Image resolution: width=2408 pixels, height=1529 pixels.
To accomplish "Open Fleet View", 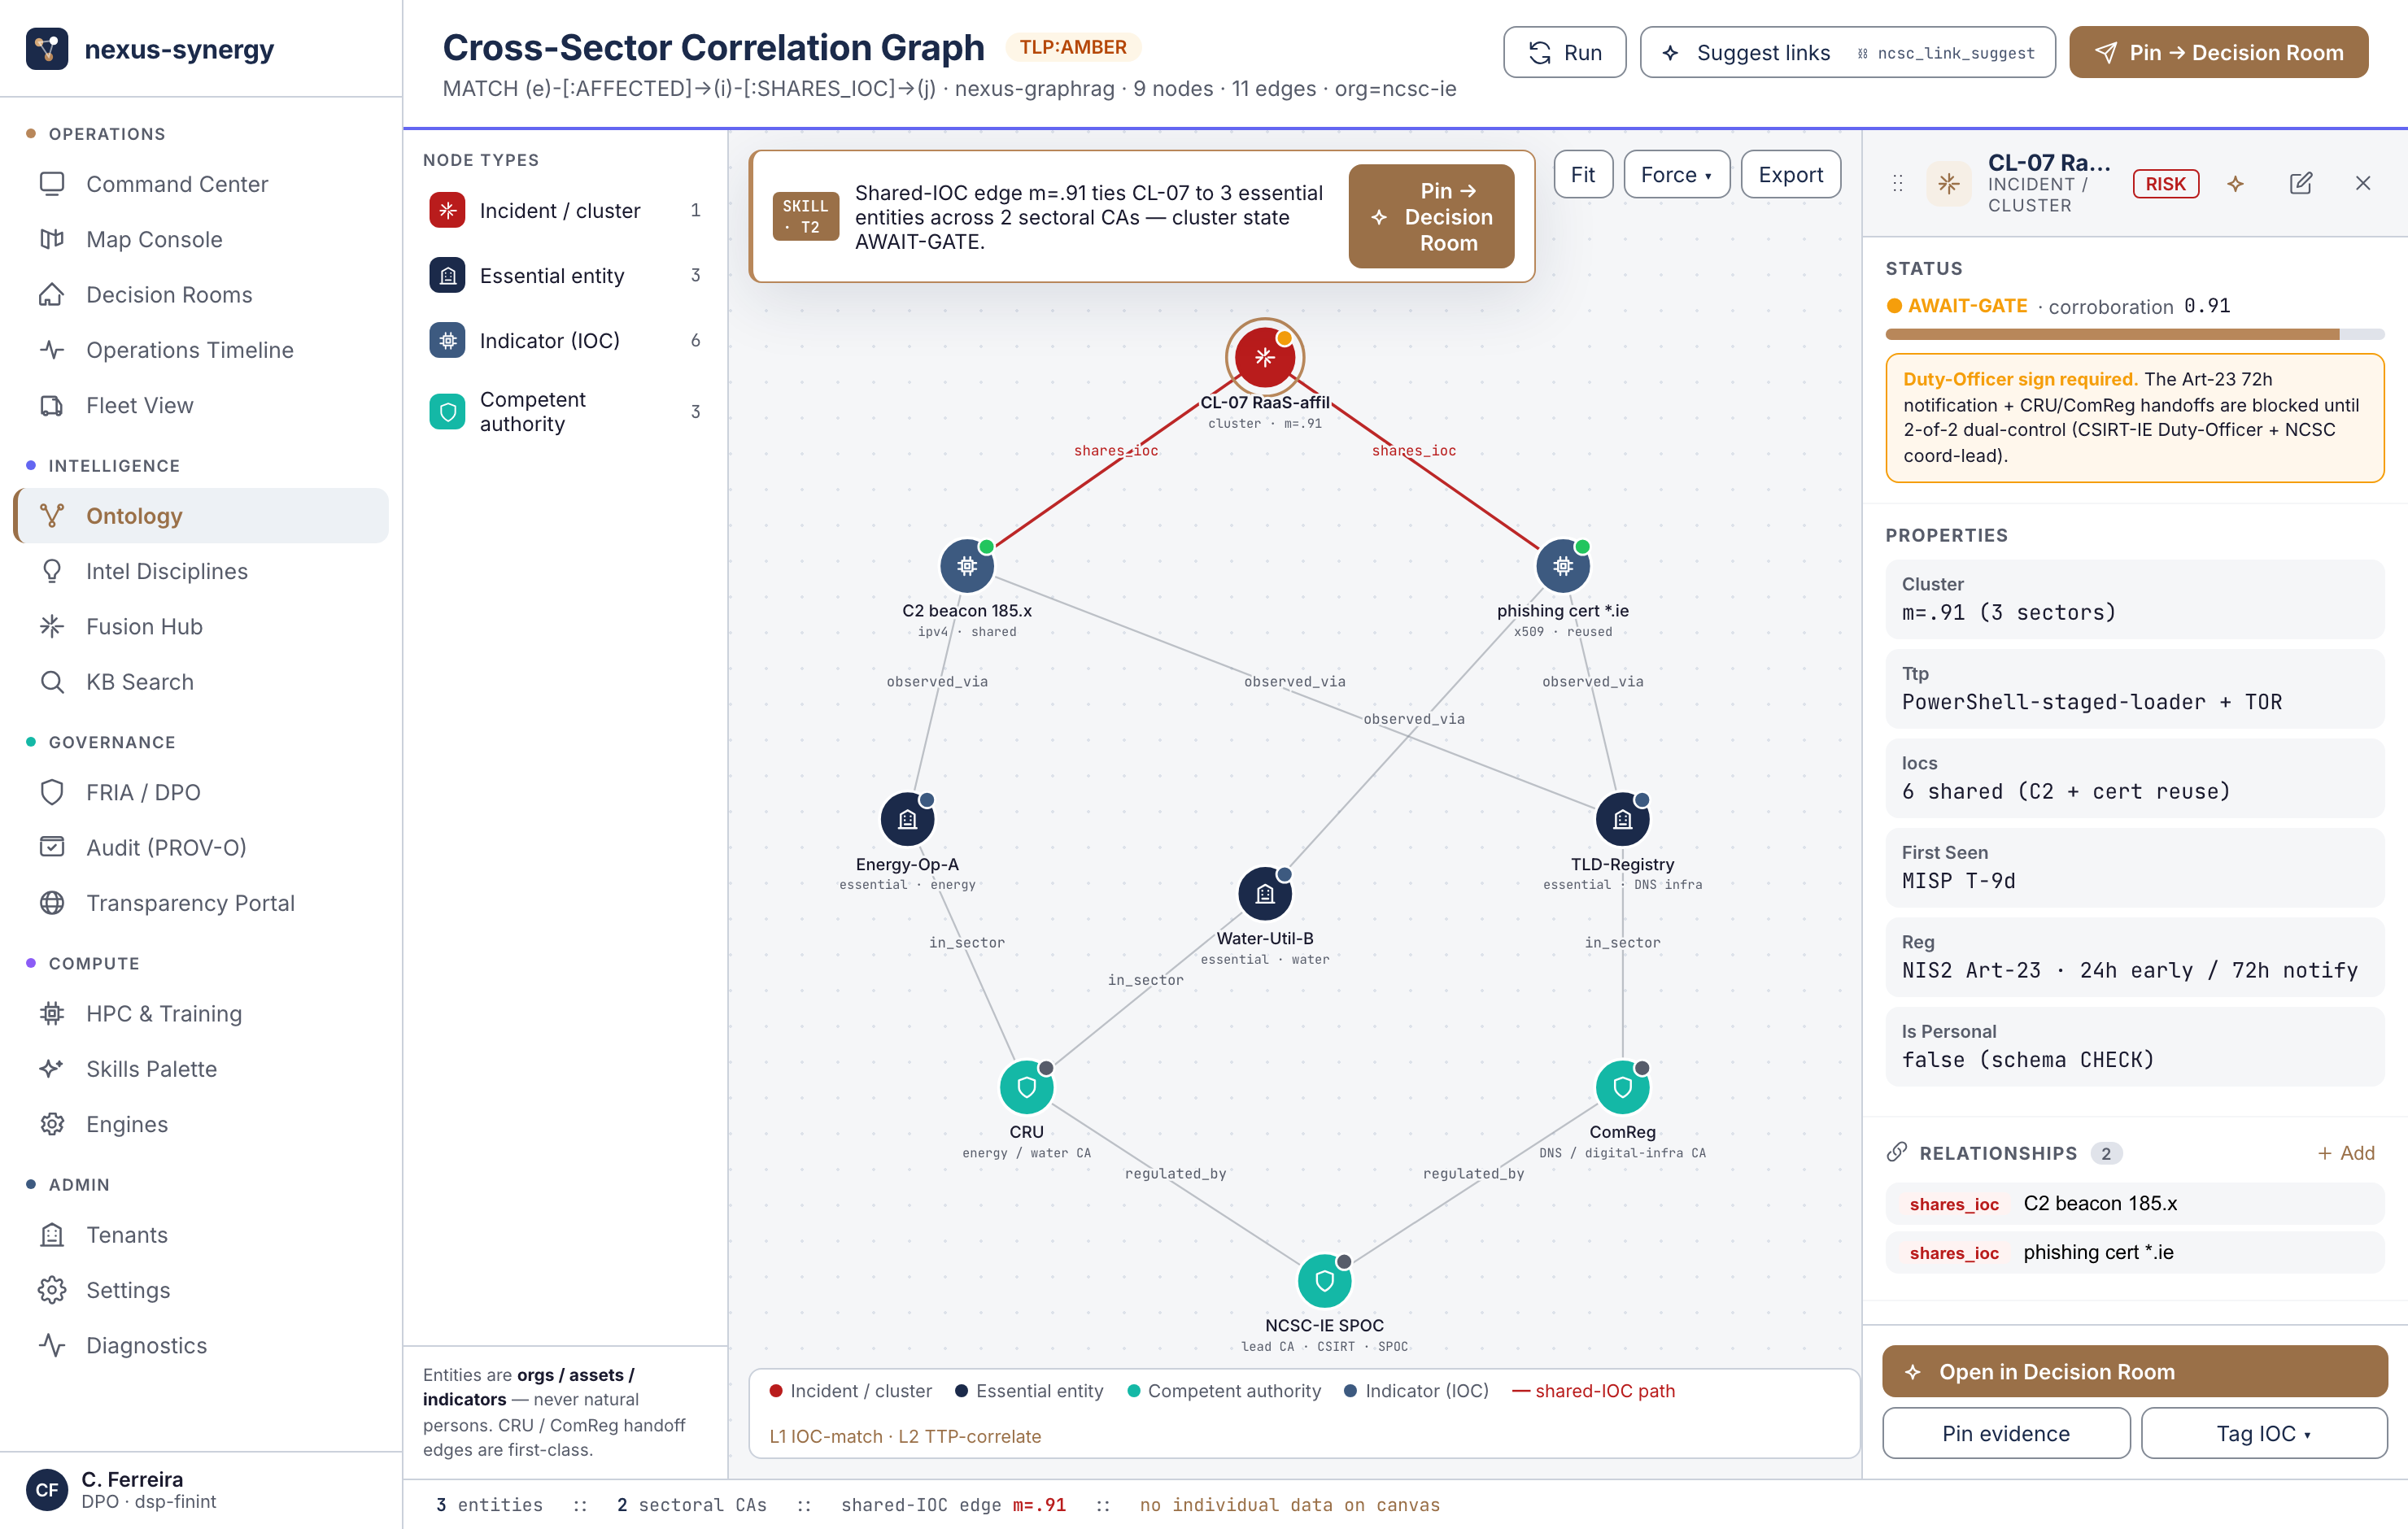I will coord(201,405).
